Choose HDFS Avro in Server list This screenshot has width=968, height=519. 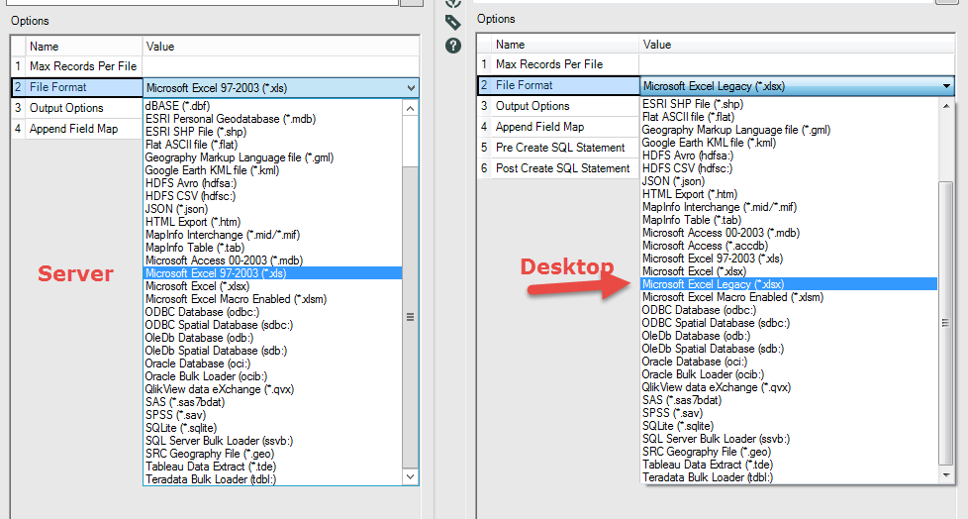(191, 183)
